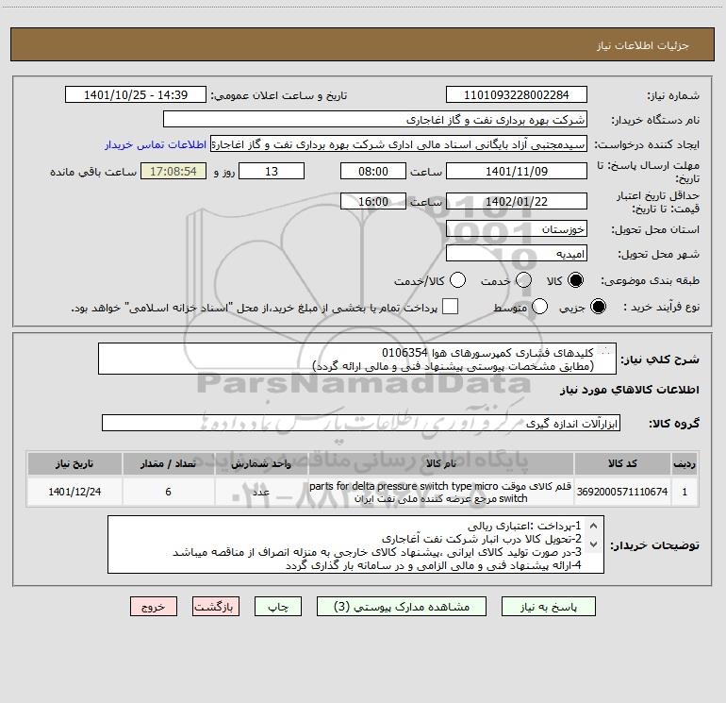Click the اطلاعات کالاهای مورد نیاز heading
This screenshot has width=726, height=703.
tap(630, 390)
